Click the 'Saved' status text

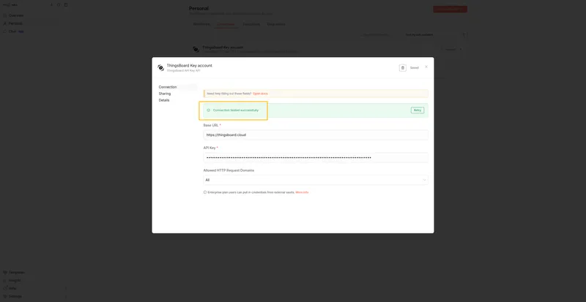pos(415,68)
